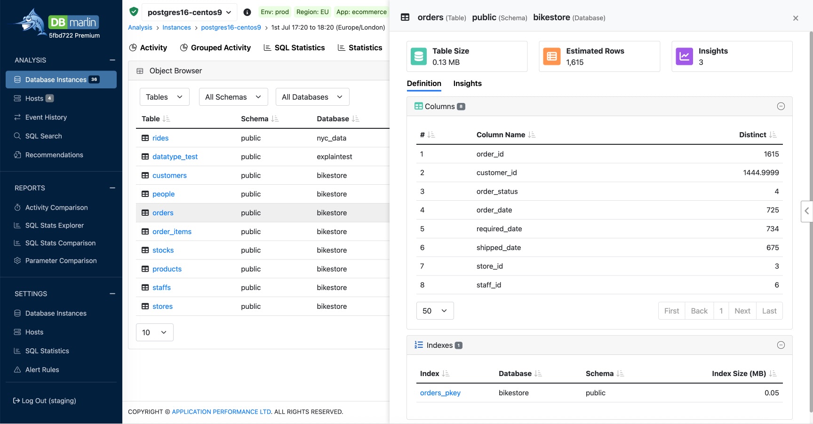Click the orange Estimated Rows icon
The image size is (813, 424).
[x=552, y=56]
